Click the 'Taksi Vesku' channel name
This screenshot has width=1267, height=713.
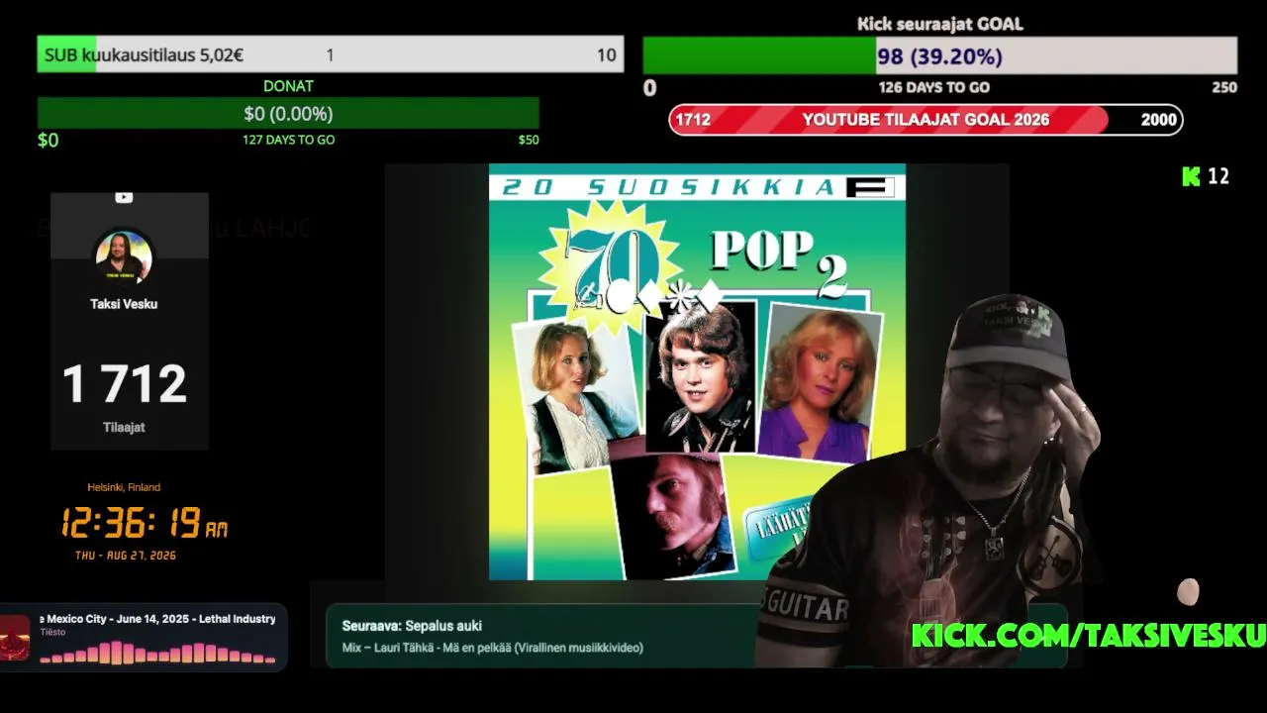click(124, 304)
